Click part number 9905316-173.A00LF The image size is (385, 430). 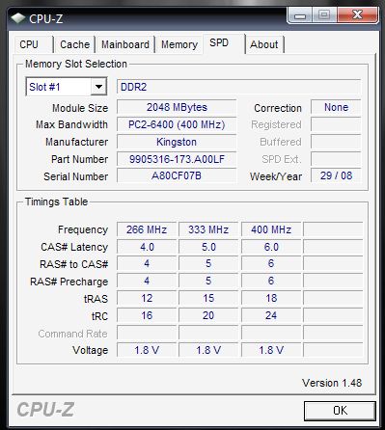pyautogui.click(x=177, y=159)
